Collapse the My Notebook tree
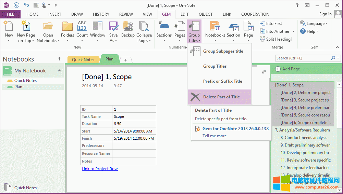This screenshot has width=343, height=194. [59, 70]
